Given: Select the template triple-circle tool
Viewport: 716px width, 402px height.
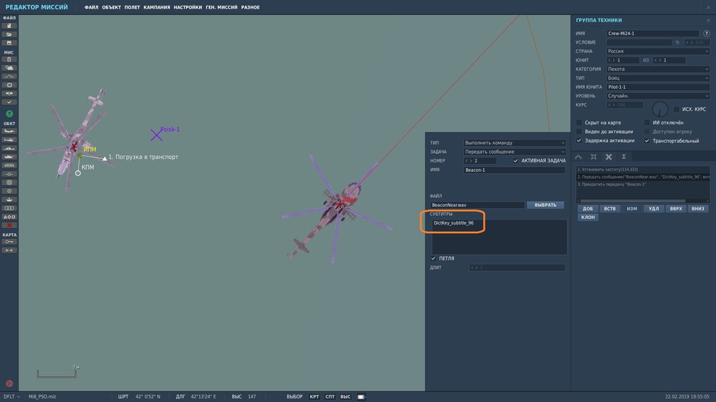Looking at the screenshot, I should 9,208.
